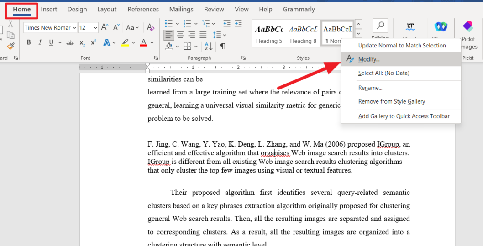Clear all formatting with the eraser icon
The image size is (483, 246).
[x=151, y=28]
